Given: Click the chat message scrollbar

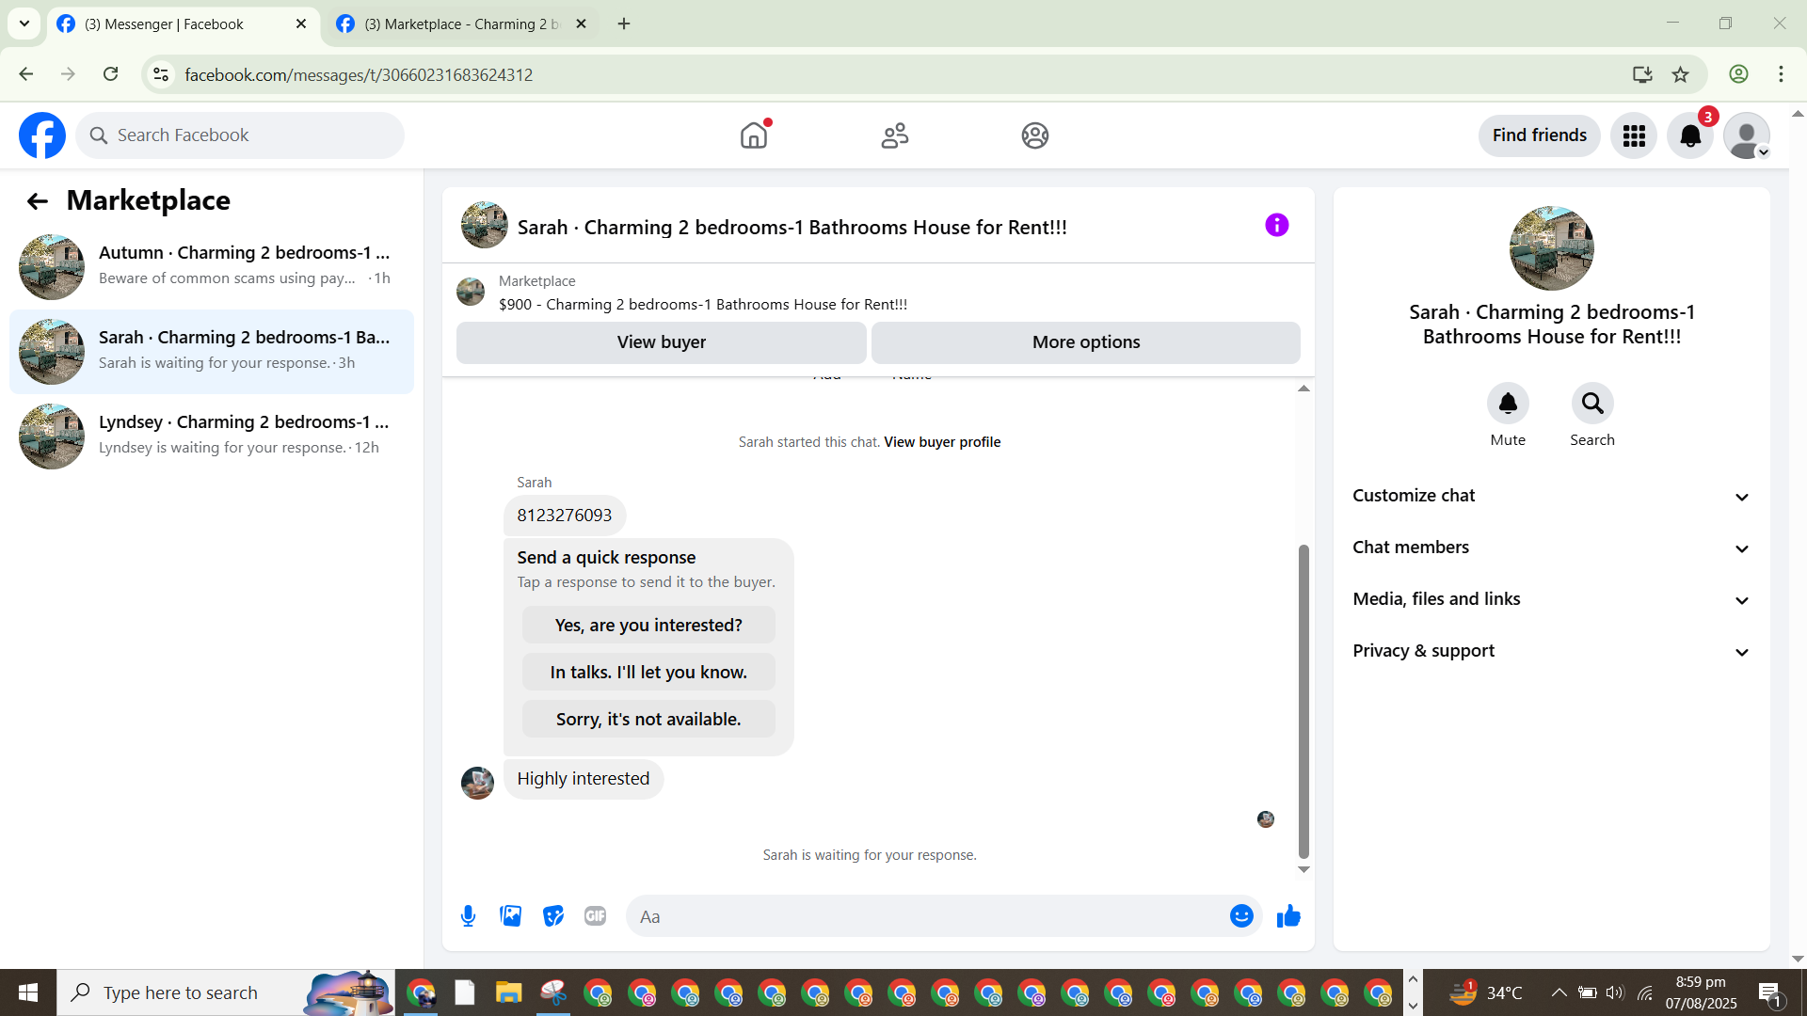Looking at the screenshot, I should click(x=1303, y=701).
